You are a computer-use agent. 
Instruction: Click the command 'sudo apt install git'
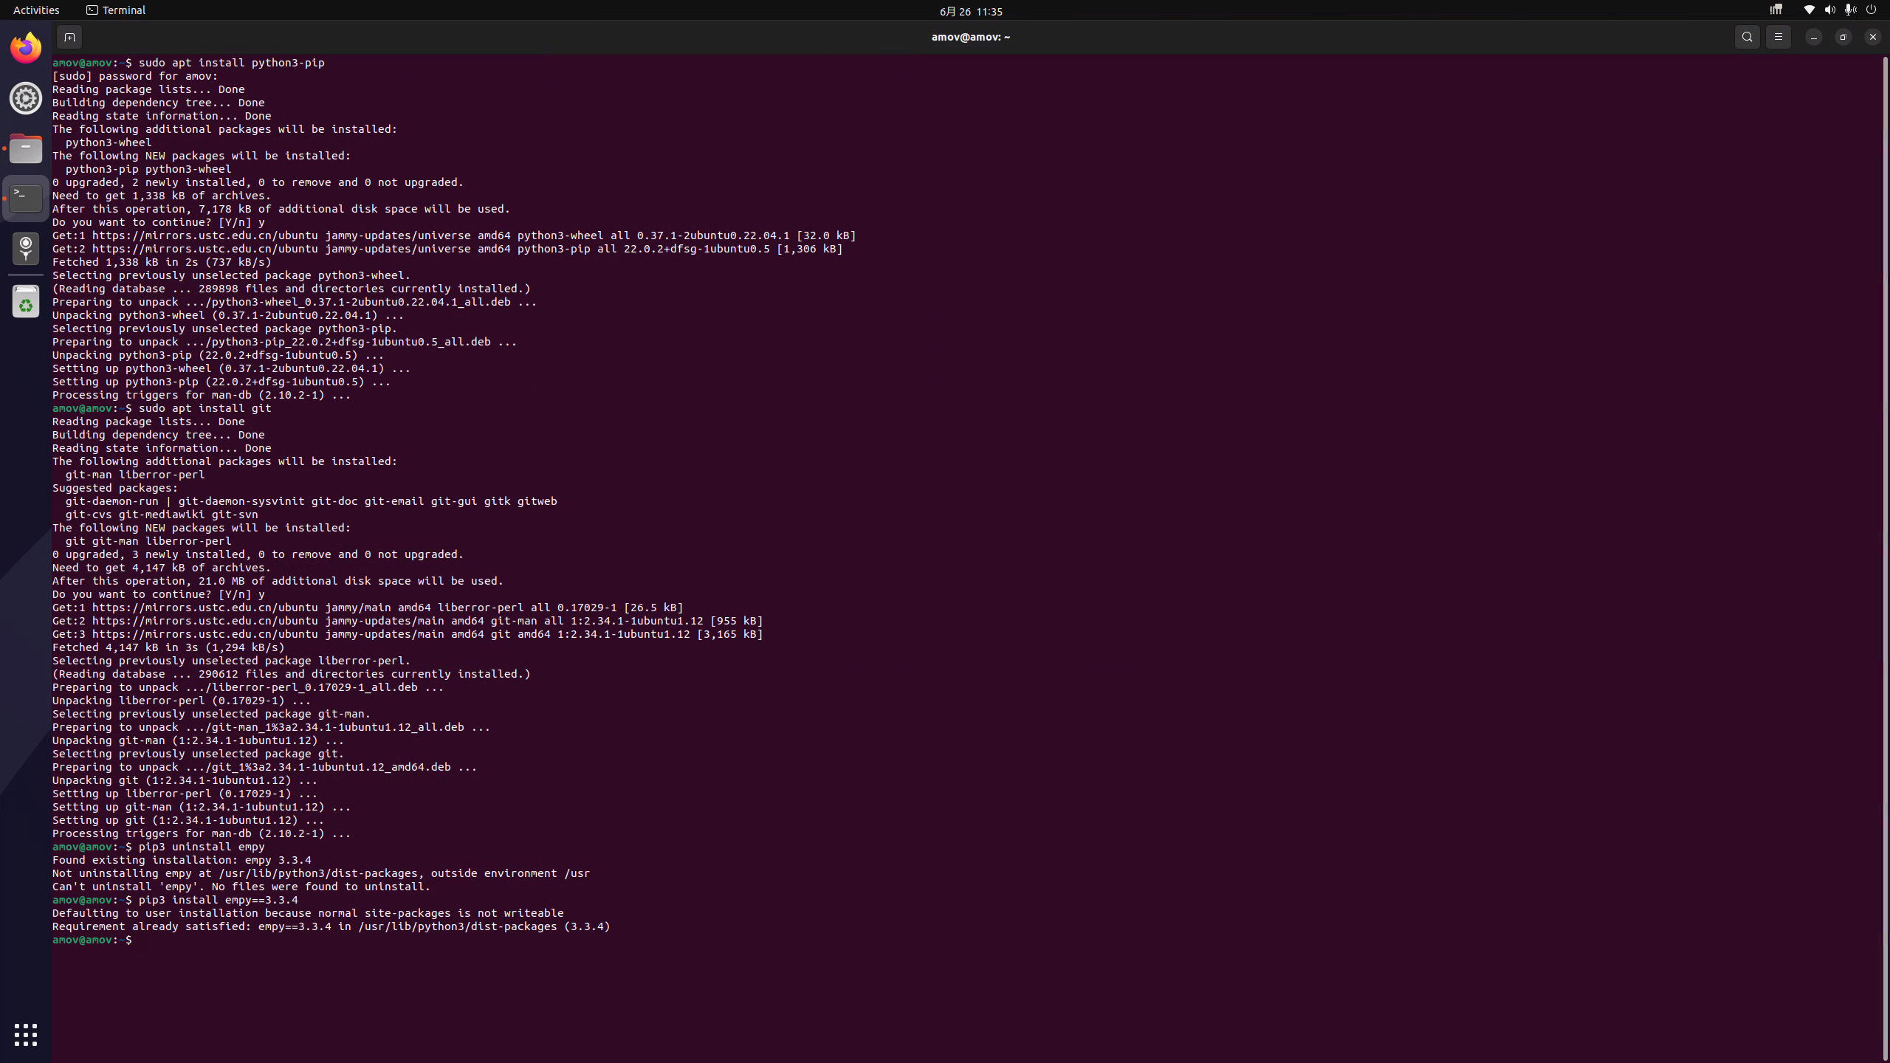(205, 408)
